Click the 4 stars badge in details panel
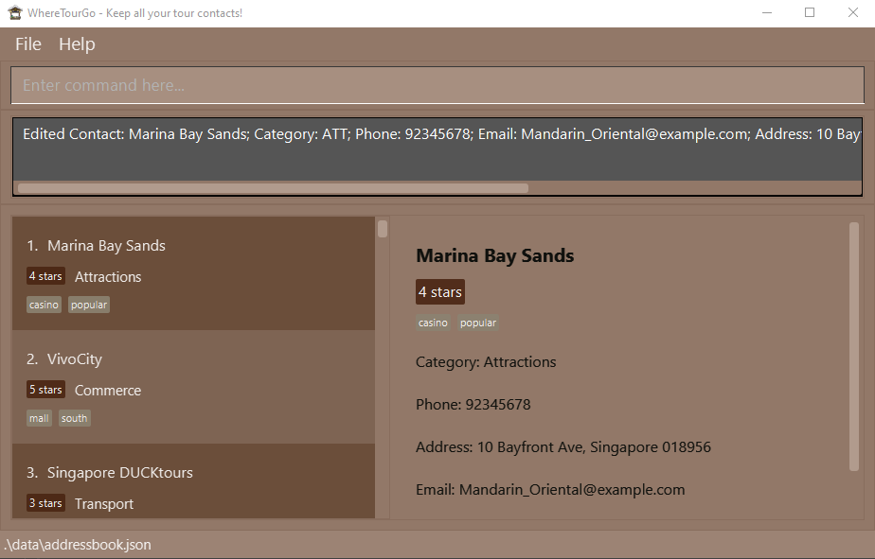875x559 pixels. [x=440, y=292]
